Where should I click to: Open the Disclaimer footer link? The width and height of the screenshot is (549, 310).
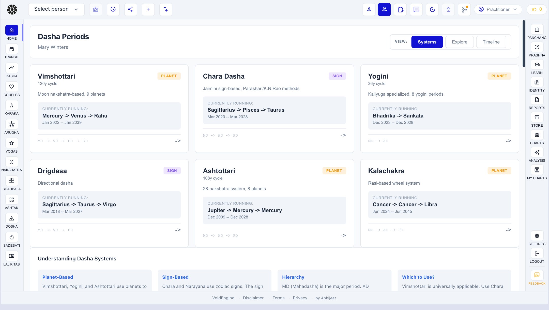(x=253, y=298)
